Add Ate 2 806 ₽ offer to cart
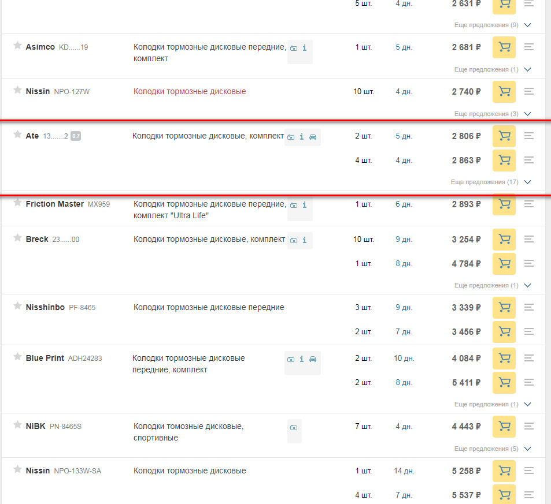This screenshot has width=551, height=504. (x=504, y=136)
